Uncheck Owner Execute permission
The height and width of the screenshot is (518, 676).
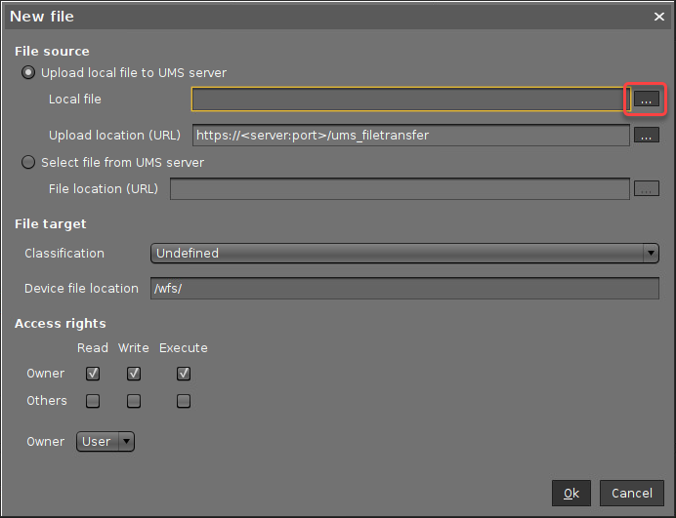[184, 374]
